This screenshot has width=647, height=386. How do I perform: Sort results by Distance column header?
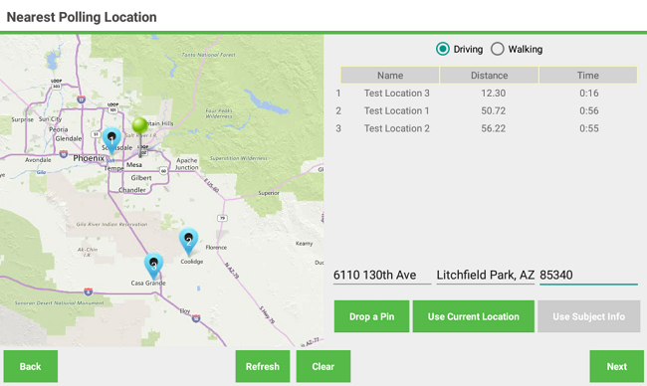tap(489, 75)
